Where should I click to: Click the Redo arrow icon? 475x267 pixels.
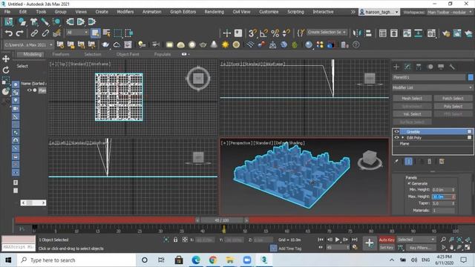[20, 33]
